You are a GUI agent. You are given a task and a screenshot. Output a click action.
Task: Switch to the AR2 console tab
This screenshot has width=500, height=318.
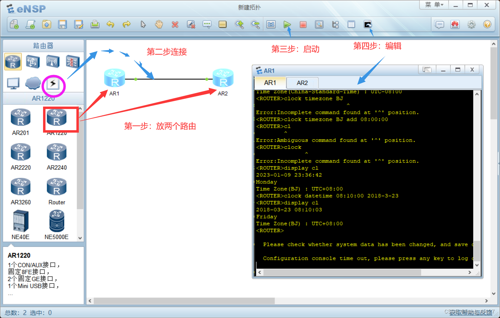coord(302,83)
